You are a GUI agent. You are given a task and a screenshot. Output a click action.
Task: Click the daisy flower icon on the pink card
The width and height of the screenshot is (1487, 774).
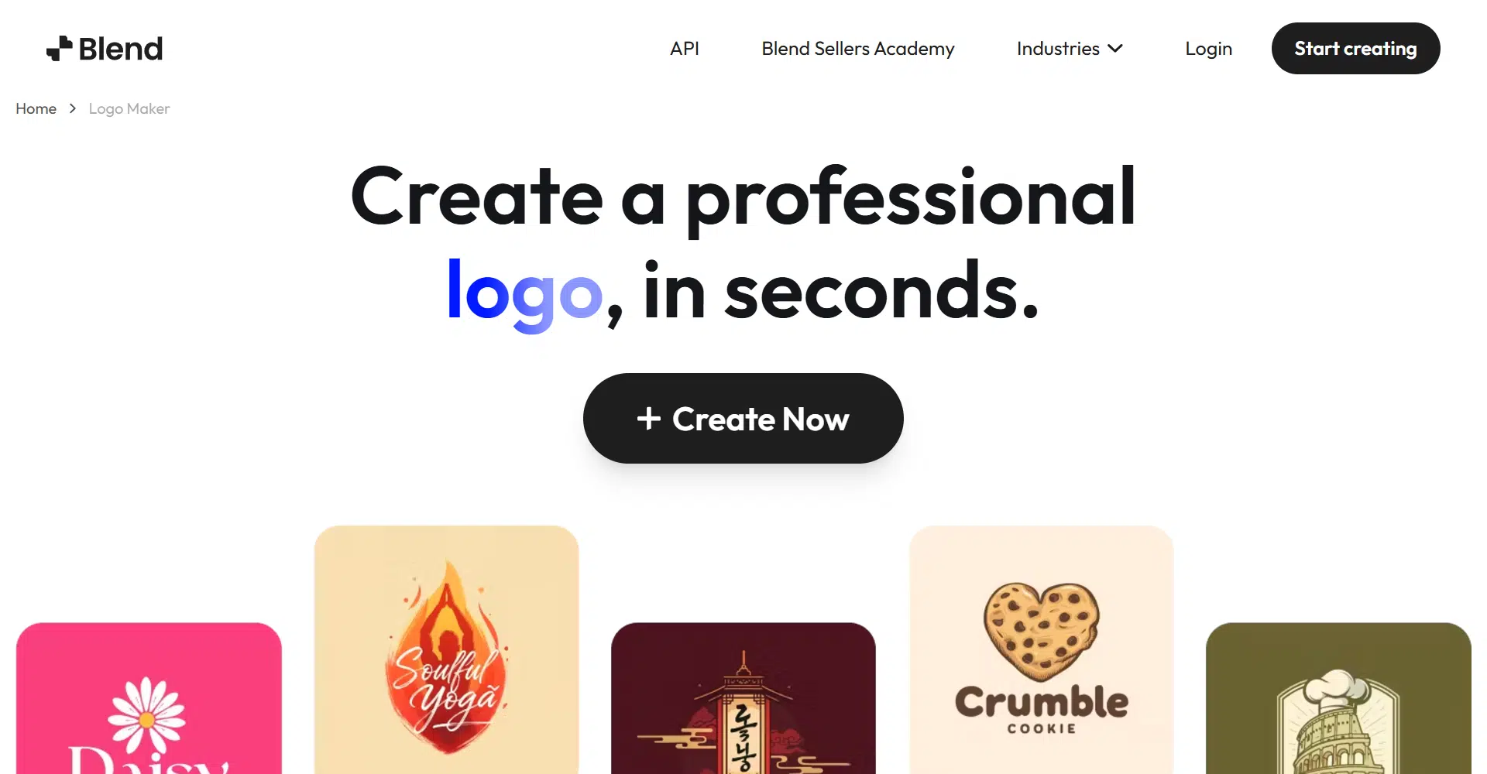(x=147, y=717)
